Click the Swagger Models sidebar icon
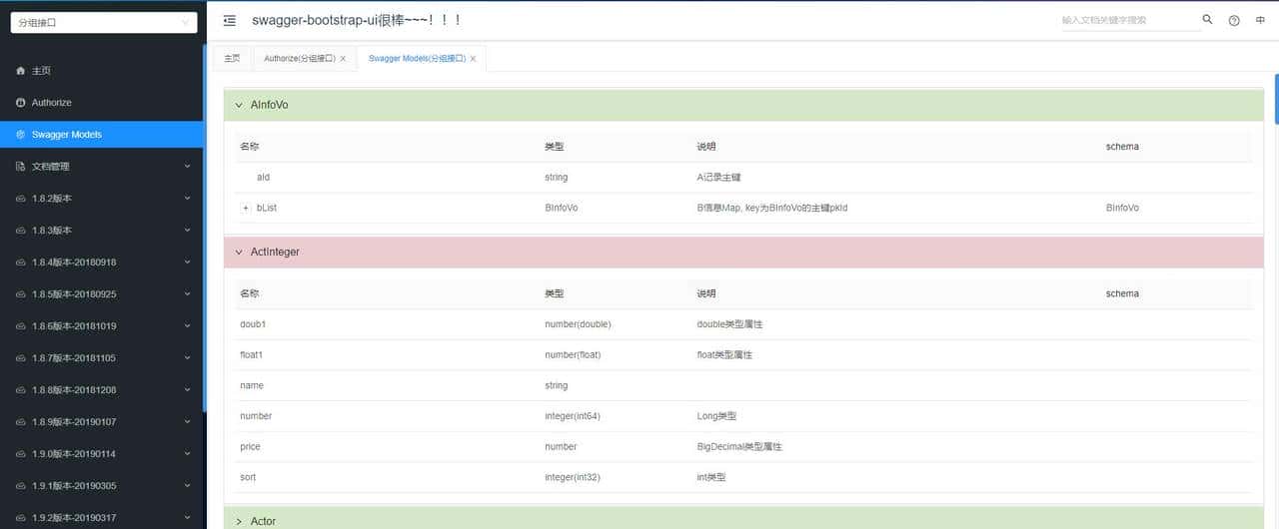This screenshot has height=529, width=1279. (21, 135)
